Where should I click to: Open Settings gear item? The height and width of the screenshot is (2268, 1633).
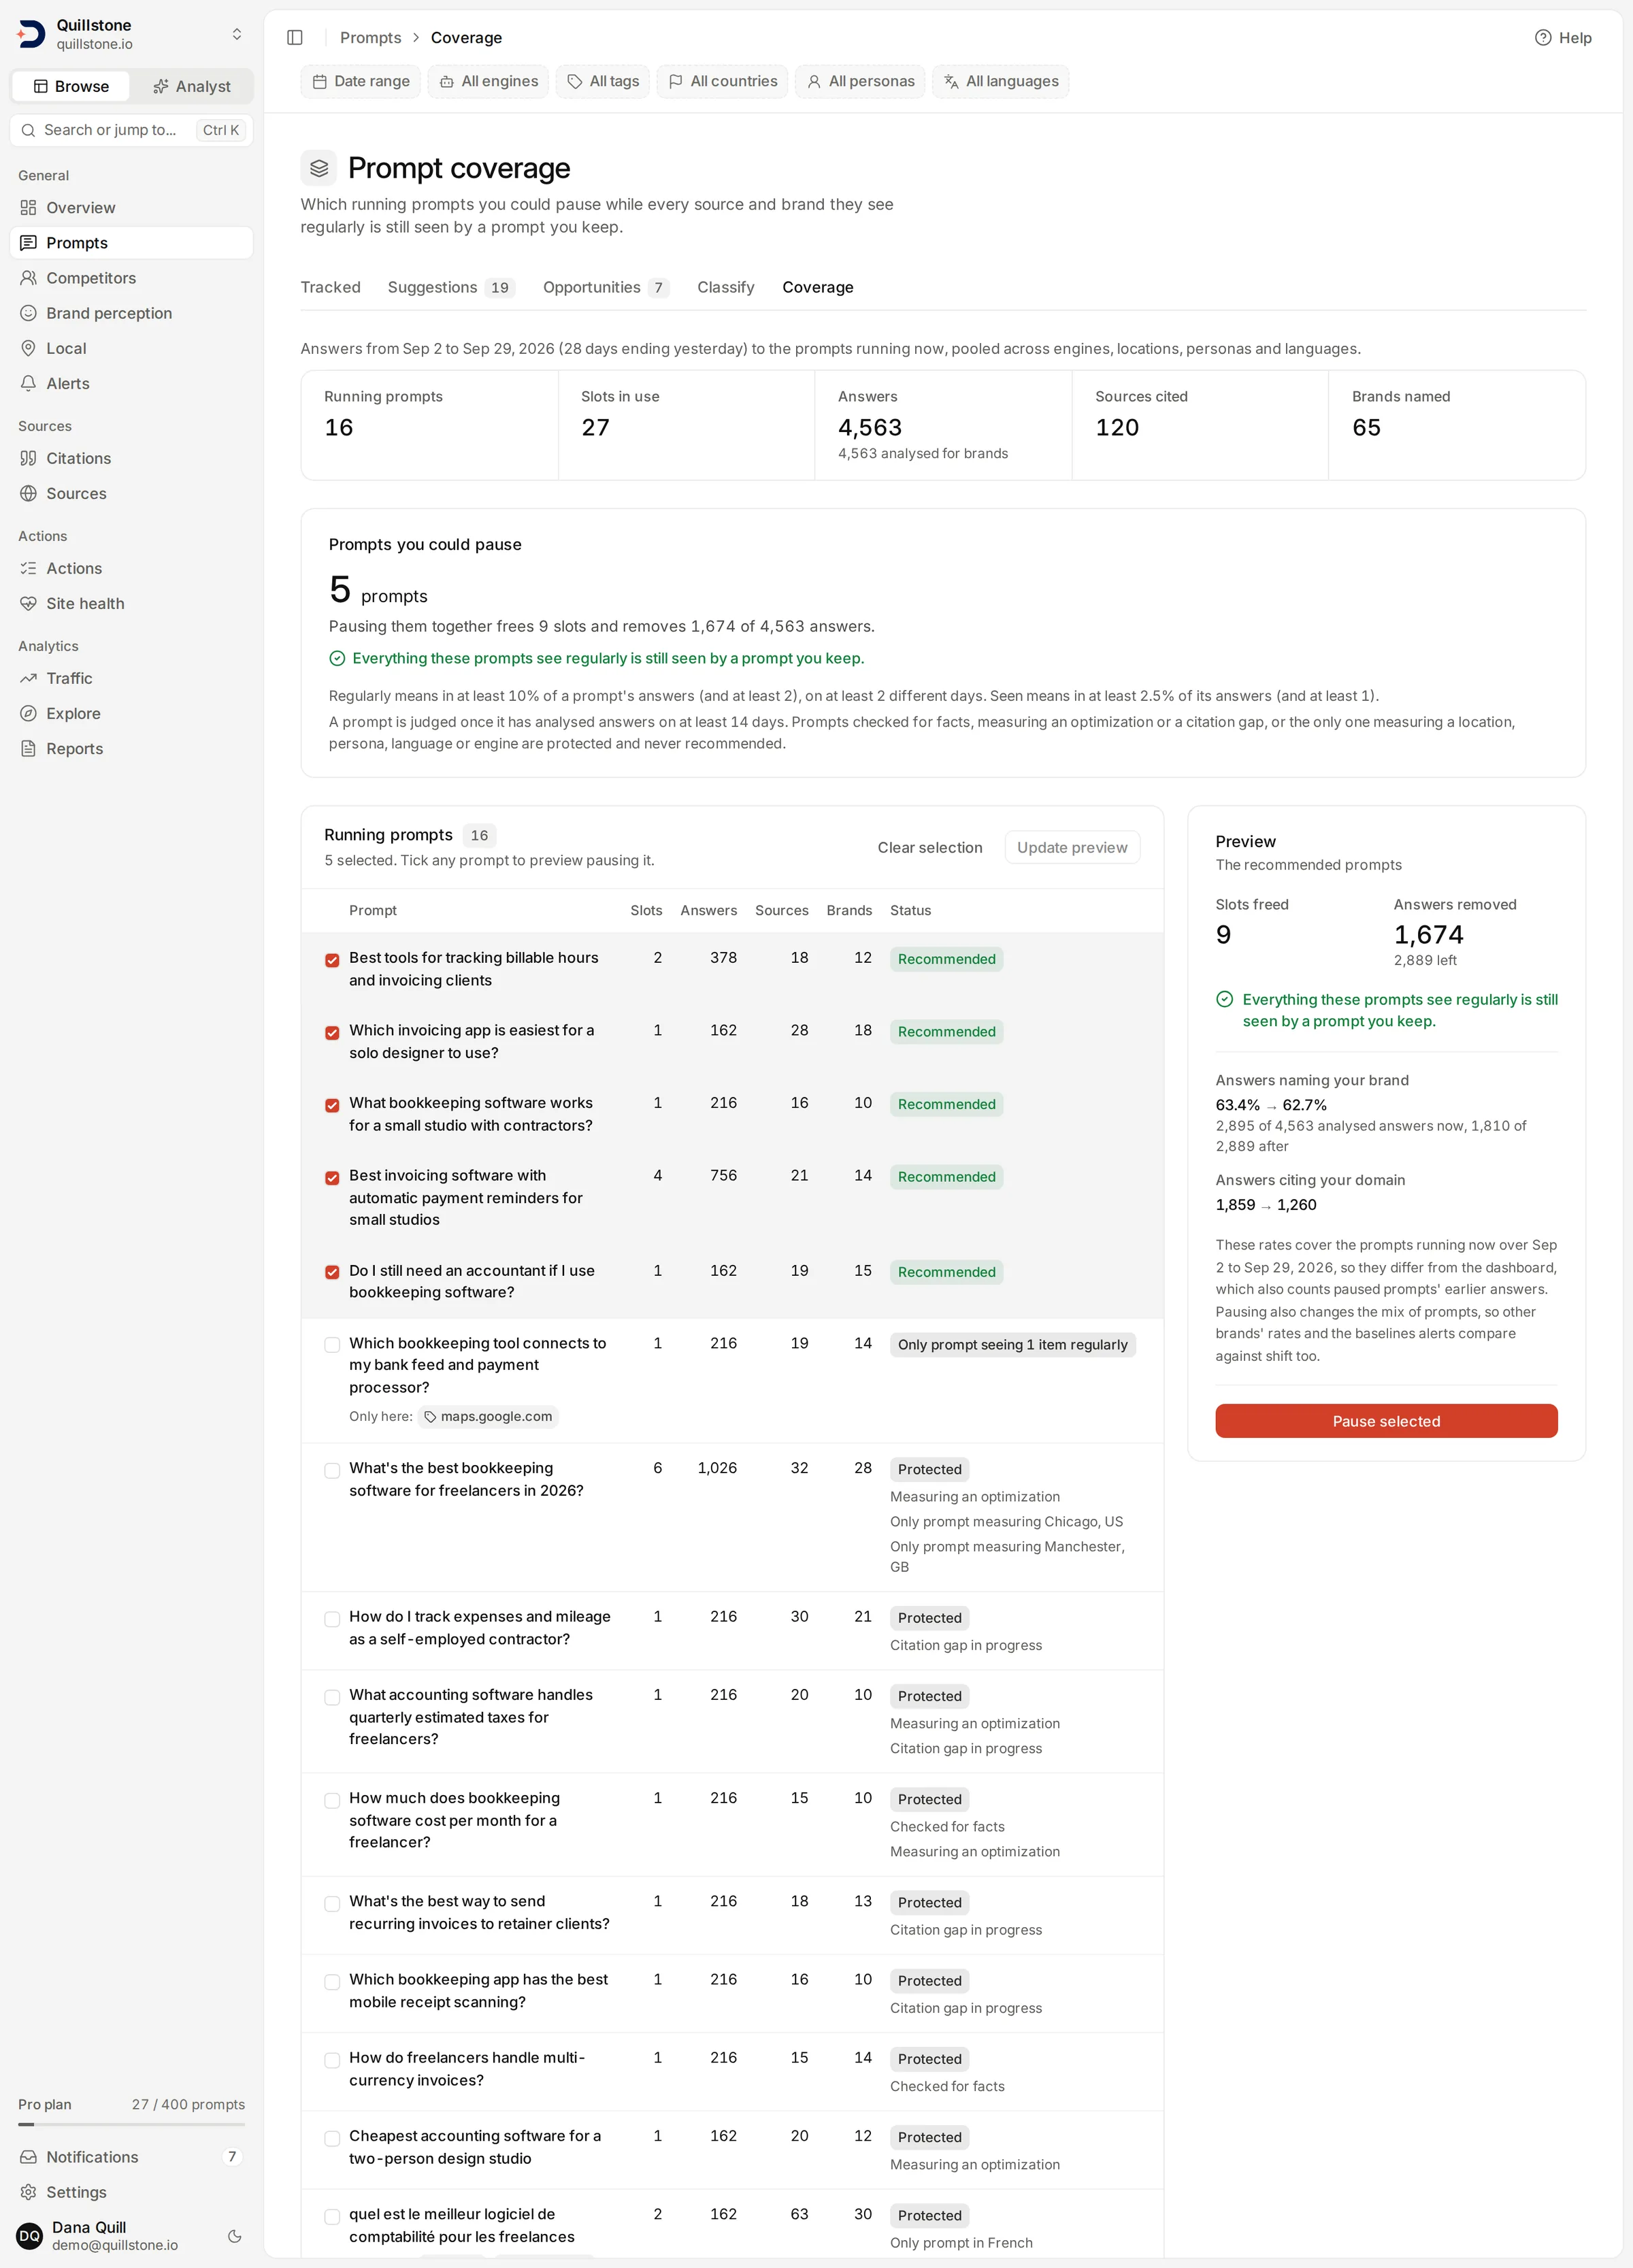point(131,2192)
